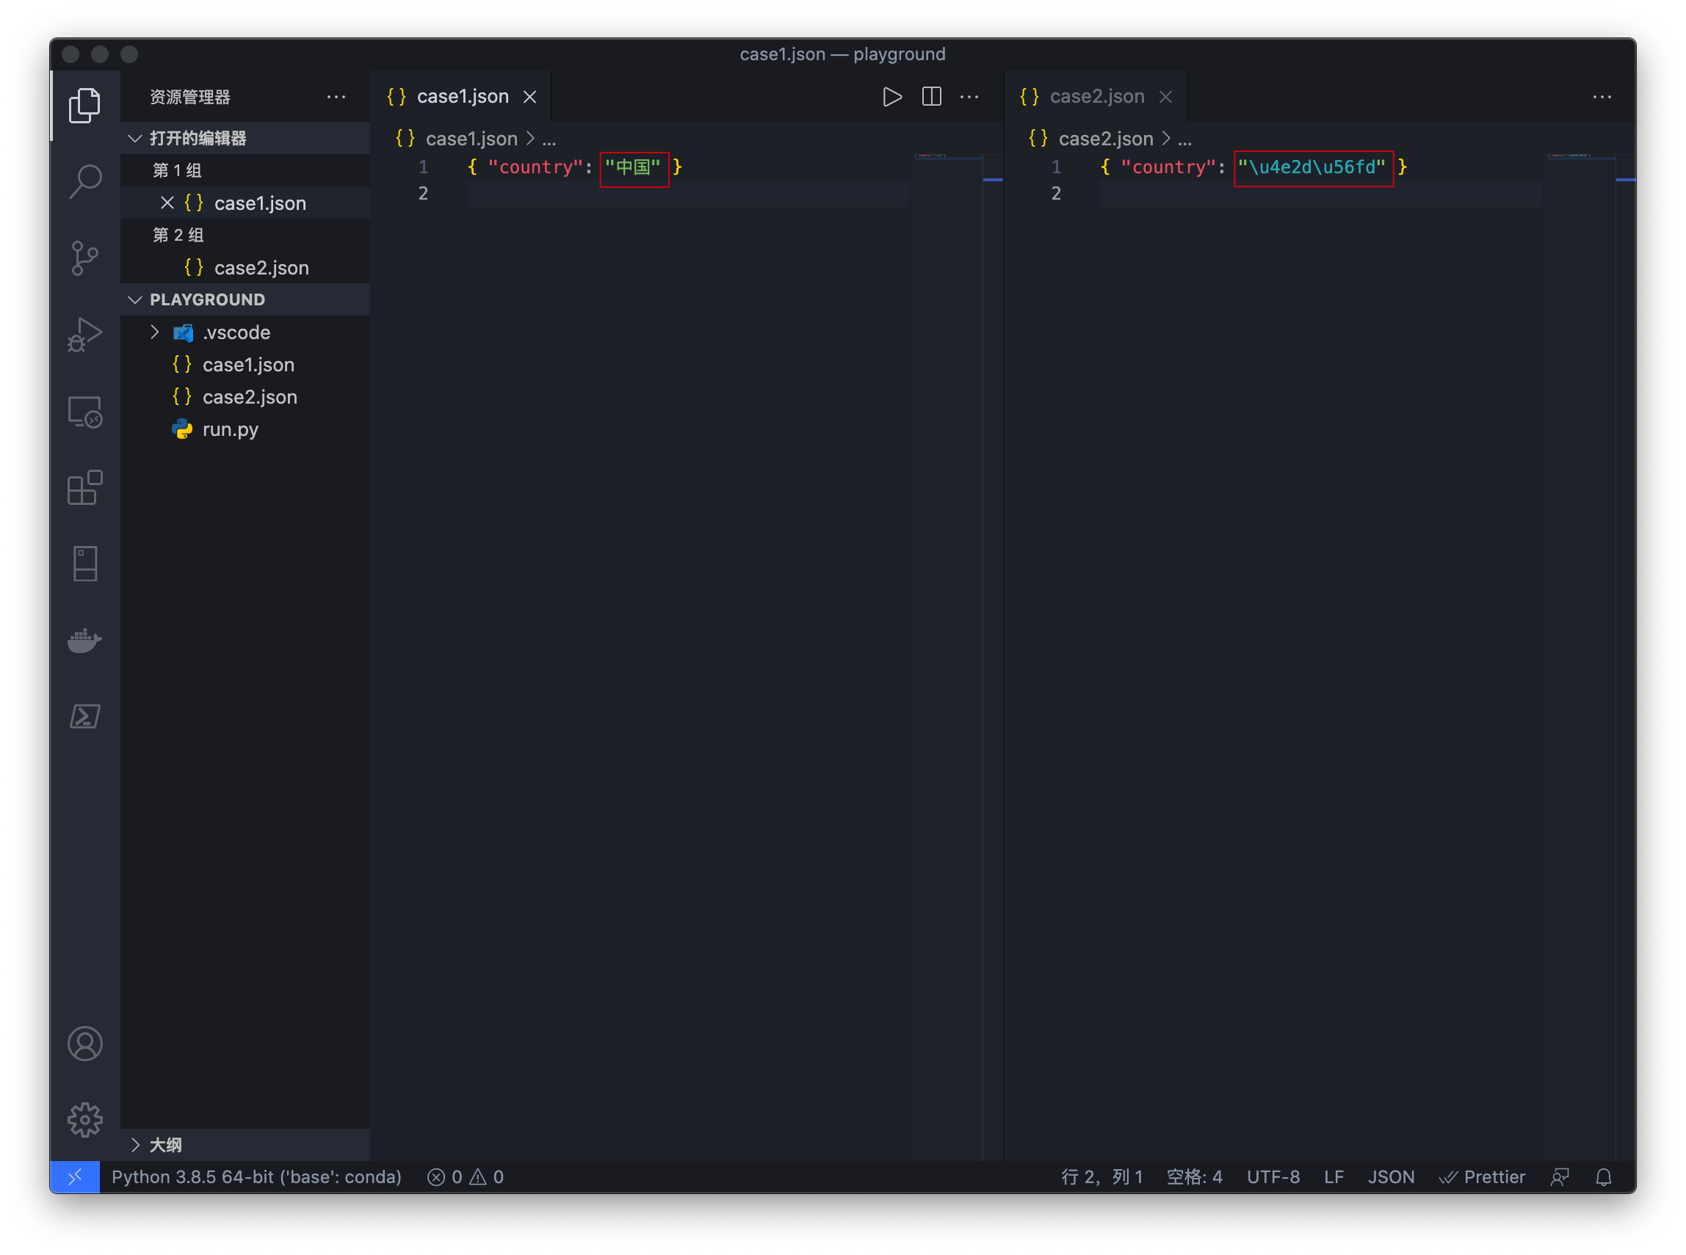This screenshot has width=1686, height=1255.
Task: Open the Source Control view
Action: [x=84, y=258]
